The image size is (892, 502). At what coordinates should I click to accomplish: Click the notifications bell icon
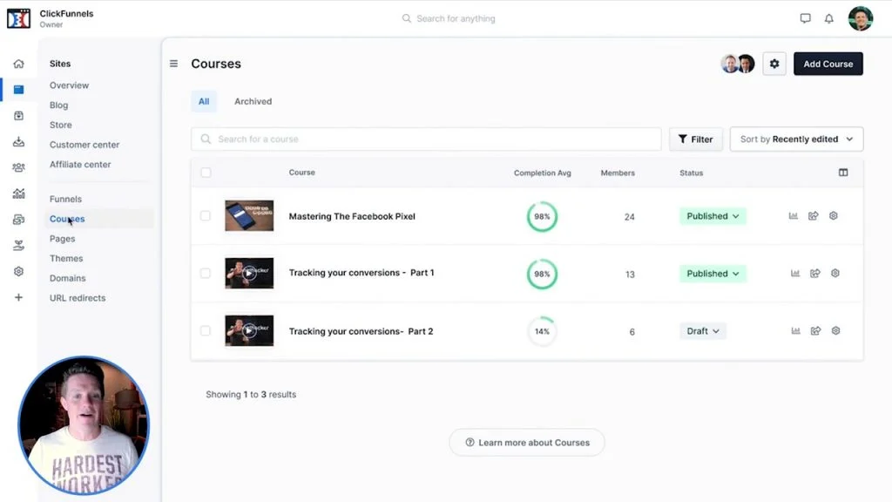tap(828, 18)
